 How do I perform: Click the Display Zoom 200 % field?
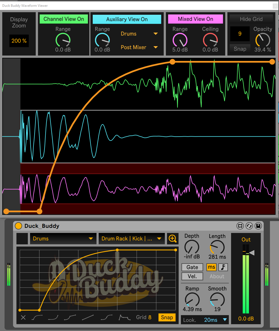pos(19,41)
